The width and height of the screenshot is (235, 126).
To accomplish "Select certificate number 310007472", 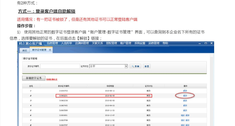I will click(63, 106).
